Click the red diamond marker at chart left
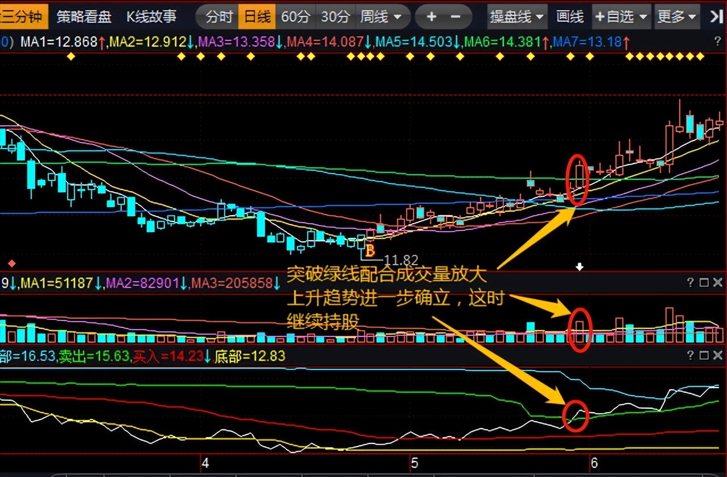Image resolution: width=727 pixels, height=477 pixels. [11, 264]
